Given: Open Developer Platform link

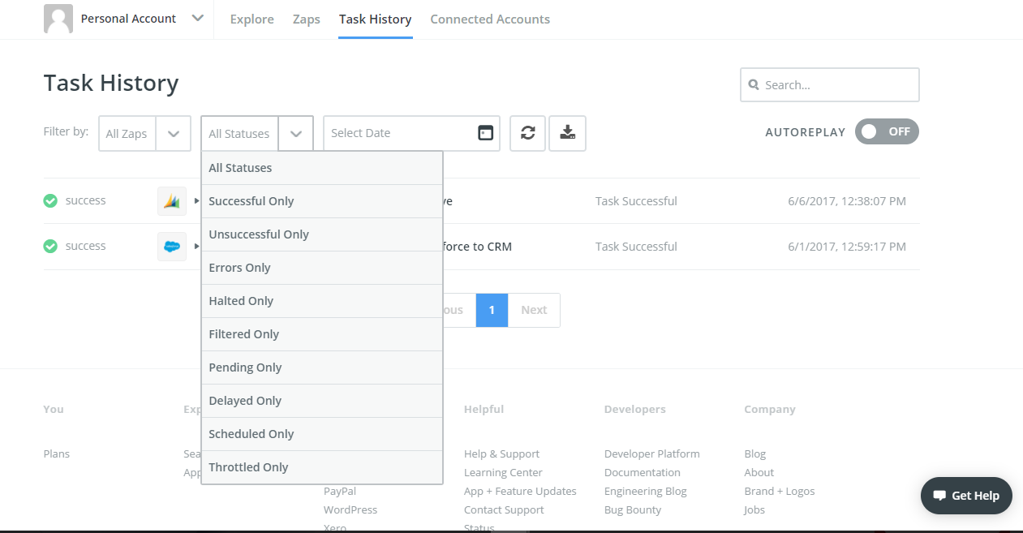Looking at the screenshot, I should click(x=651, y=453).
